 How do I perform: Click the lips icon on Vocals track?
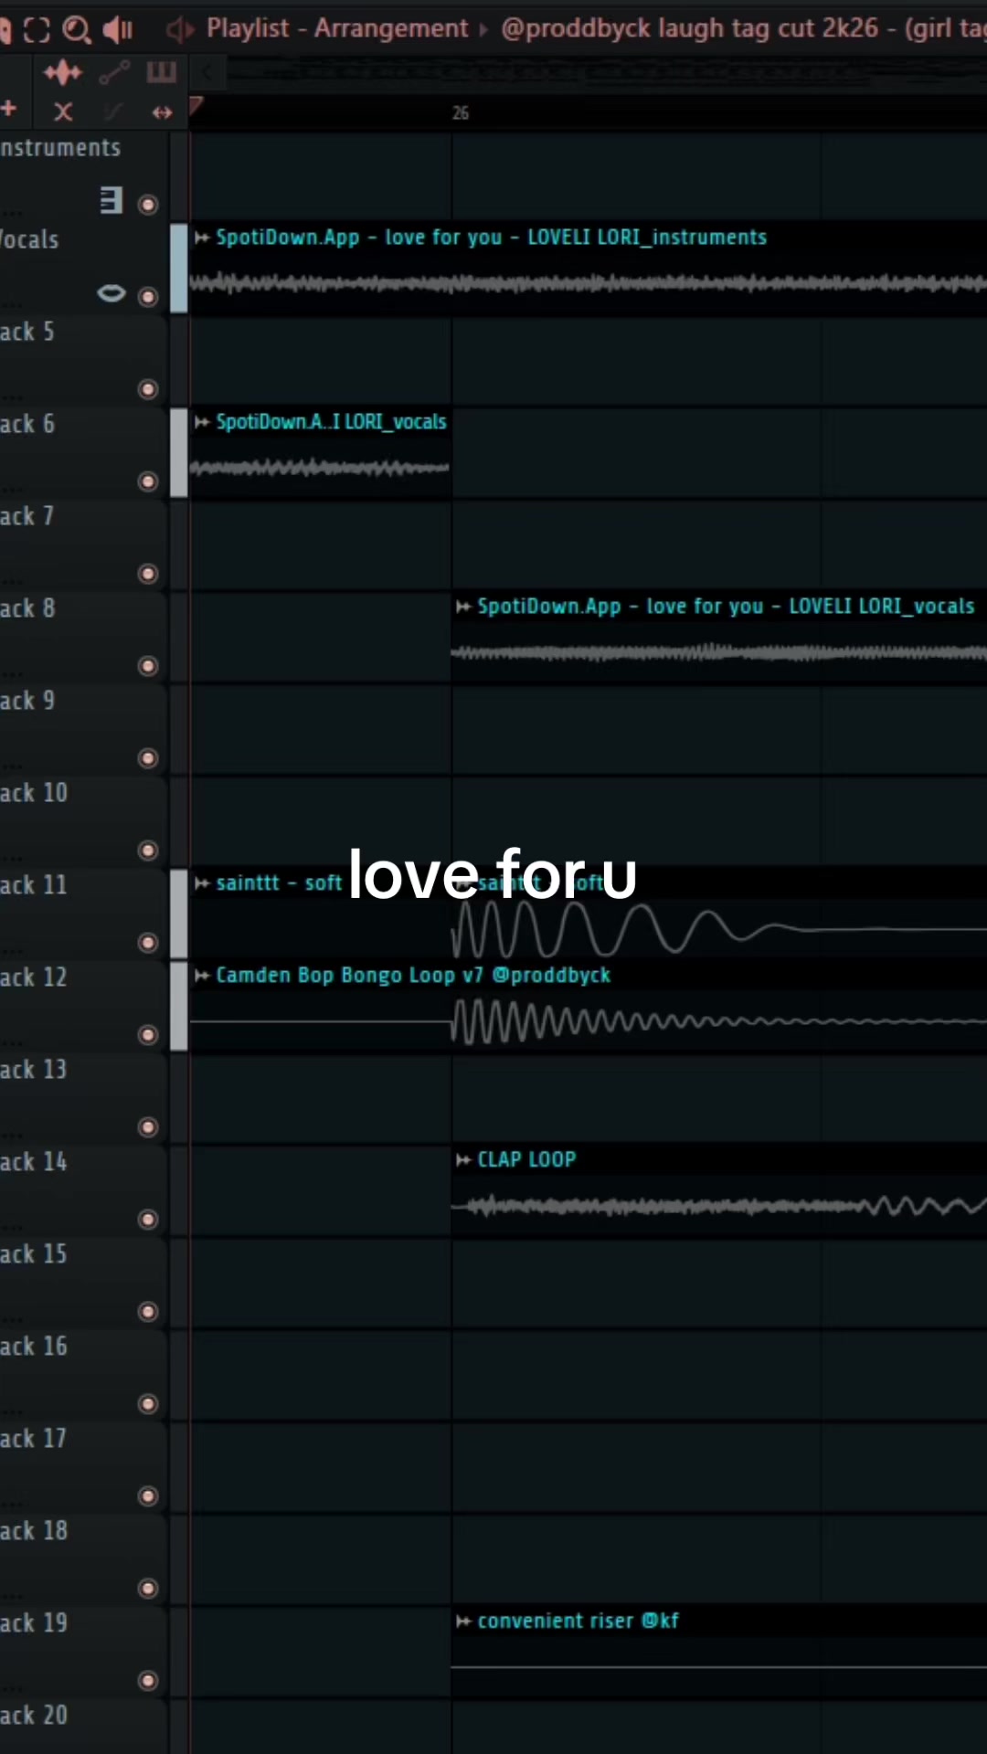[111, 293]
